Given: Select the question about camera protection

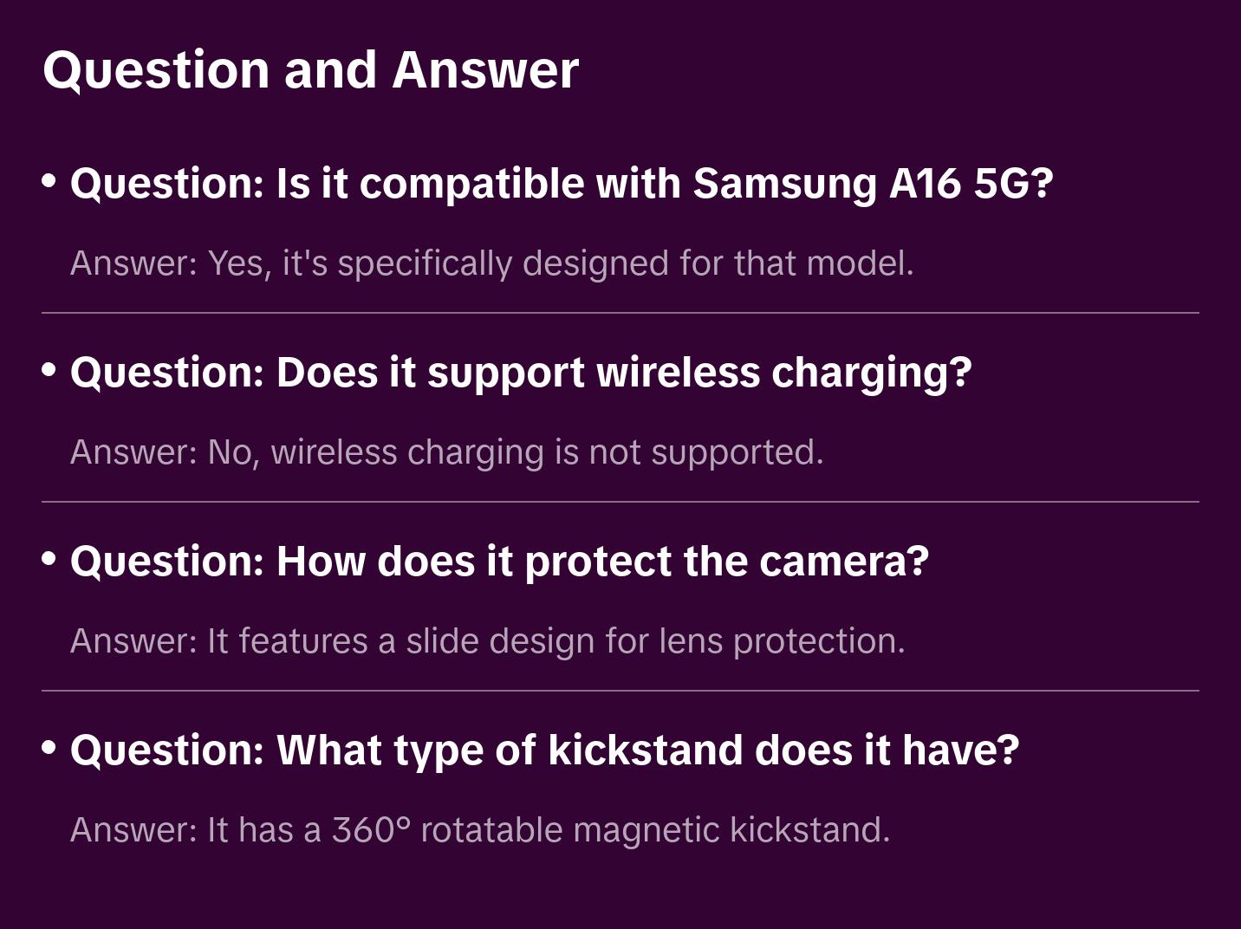Looking at the screenshot, I should [x=499, y=562].
